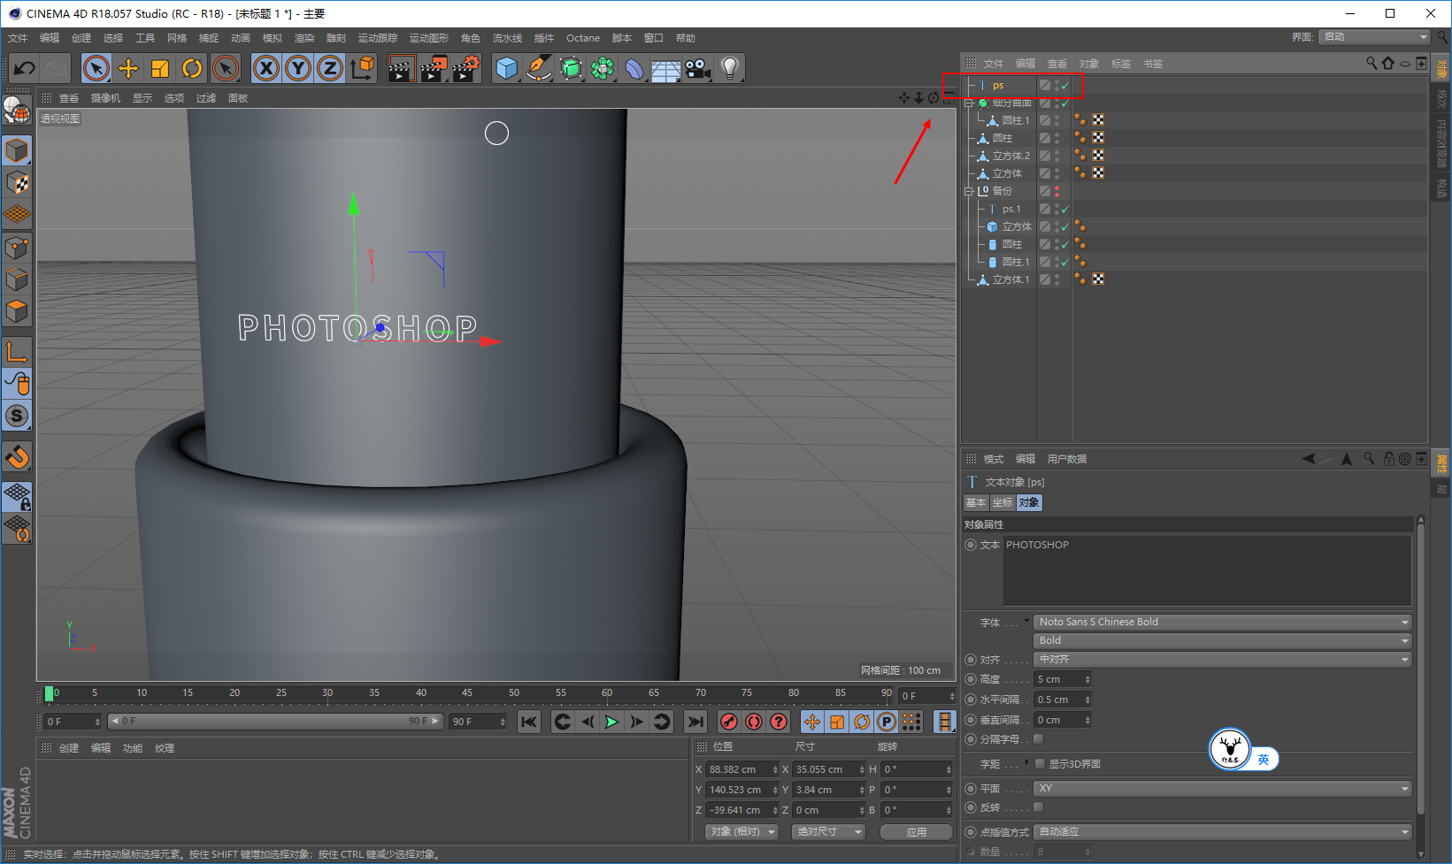
Task: Collapse the 备份 group node
Action: click(969, 191)
